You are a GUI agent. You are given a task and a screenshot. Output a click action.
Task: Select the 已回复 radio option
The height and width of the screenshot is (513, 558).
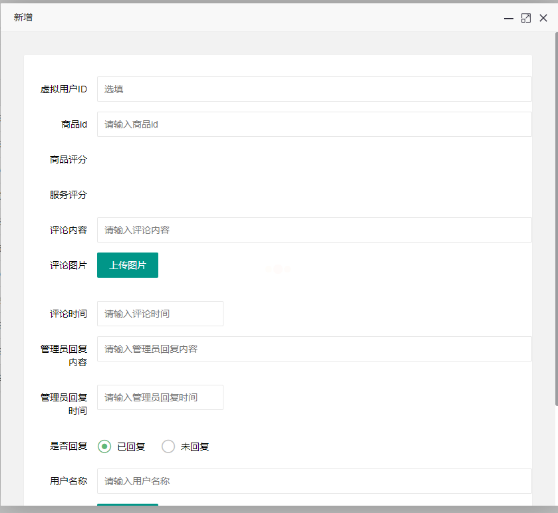click(121, 447)
